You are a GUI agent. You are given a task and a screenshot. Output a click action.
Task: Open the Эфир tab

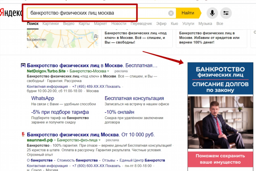[161, 24]
